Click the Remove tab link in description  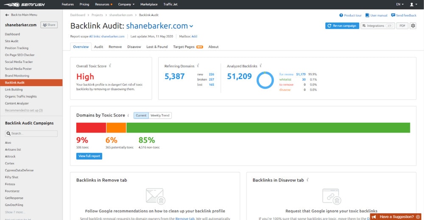(185, 218)
